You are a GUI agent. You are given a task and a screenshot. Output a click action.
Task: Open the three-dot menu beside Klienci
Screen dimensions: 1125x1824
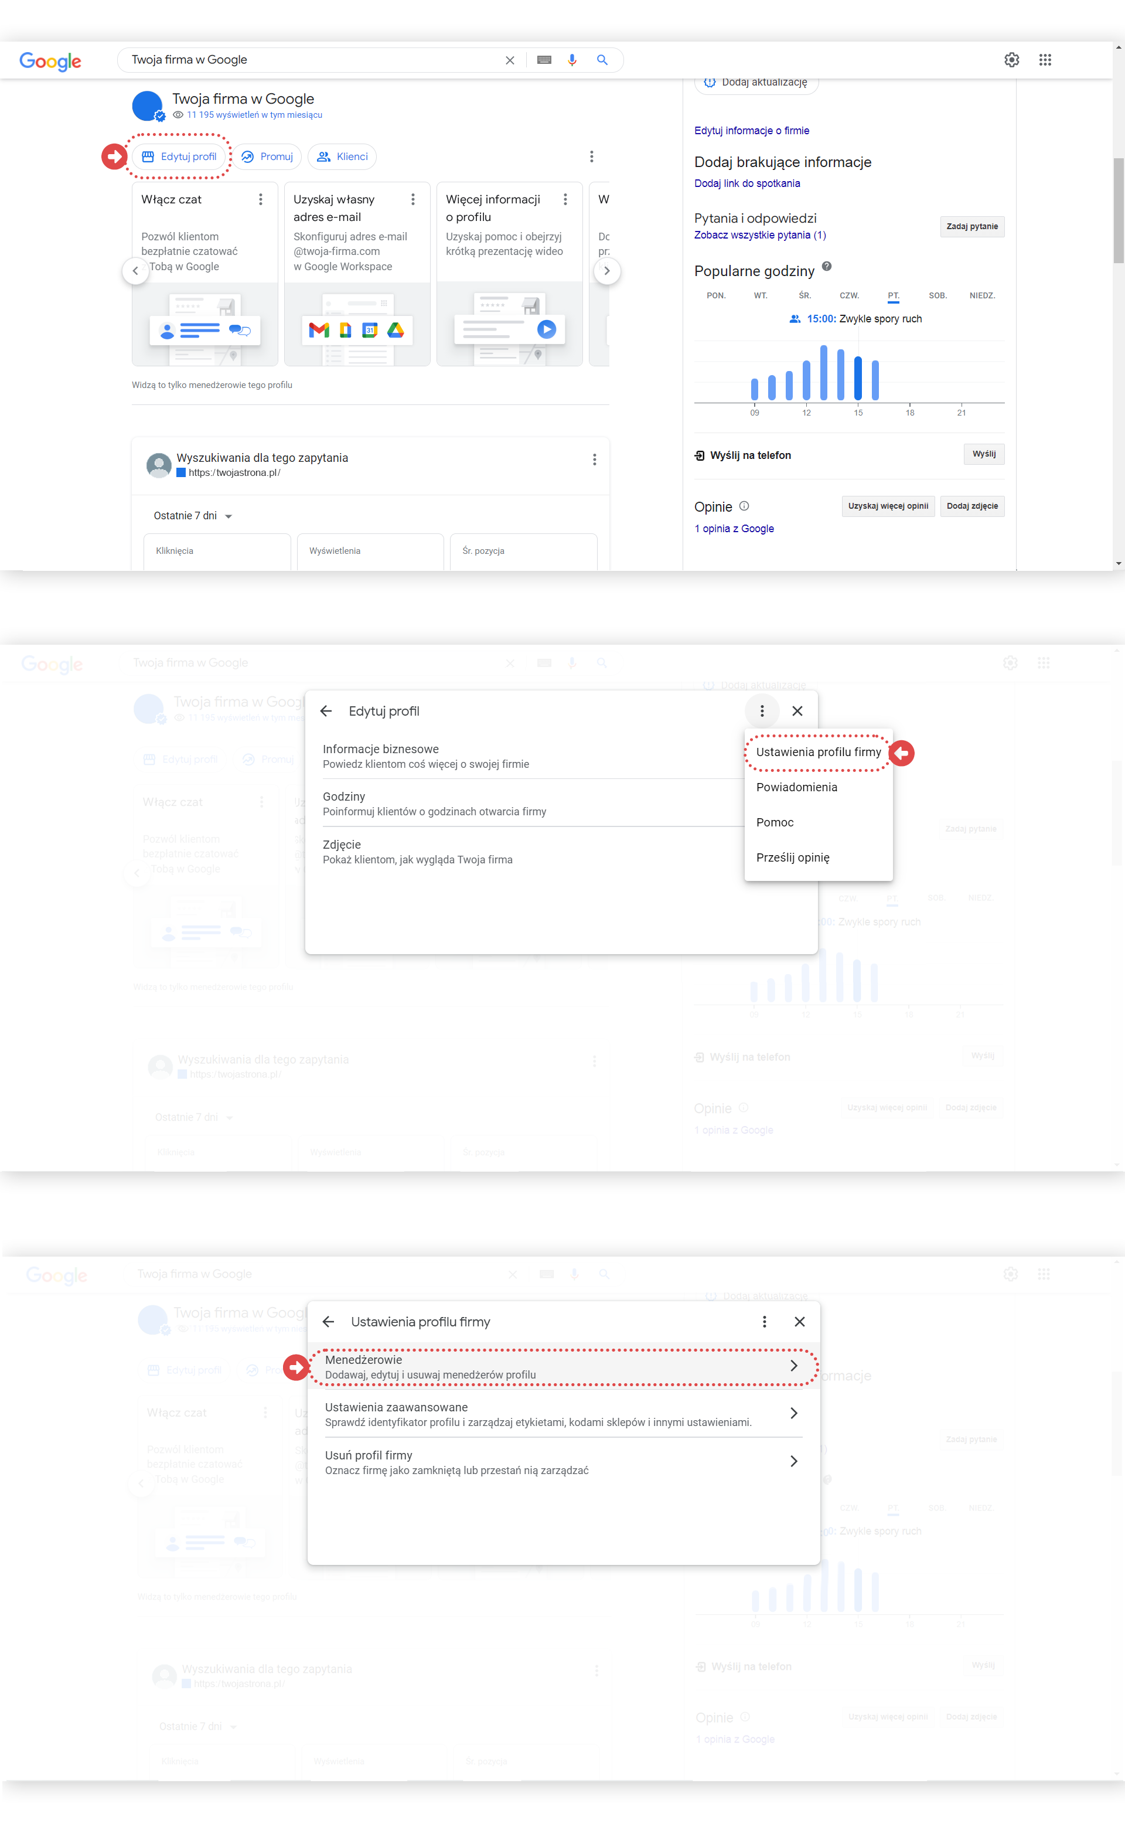592,156
